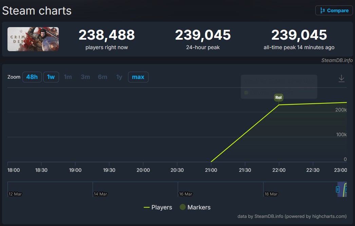The image size is (355, 226).
Task: Click the Players legend line symbol
Action: [x=147, y=207]
